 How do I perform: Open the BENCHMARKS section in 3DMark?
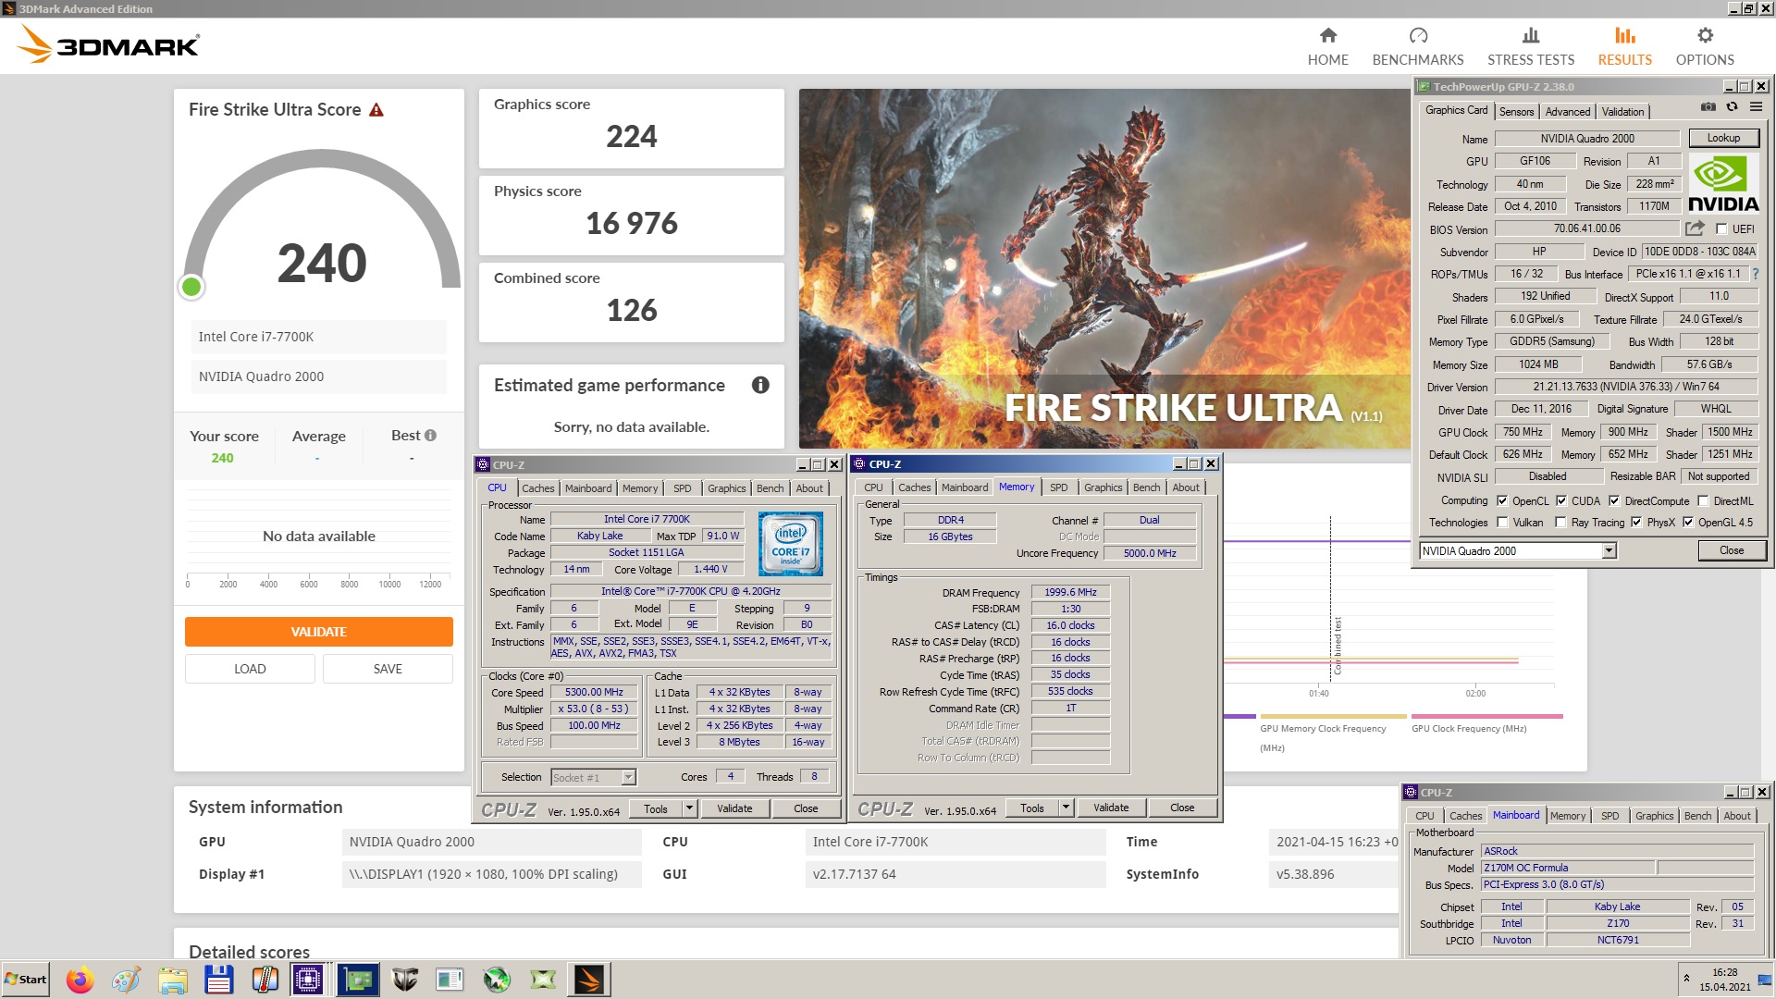pos(1417,46)
